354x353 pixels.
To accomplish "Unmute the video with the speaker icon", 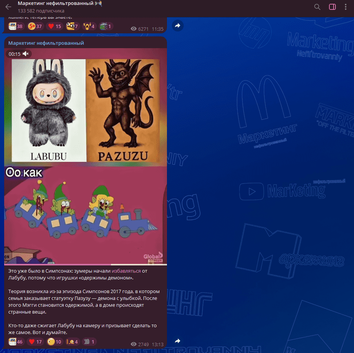I will [x=26, y=54].
